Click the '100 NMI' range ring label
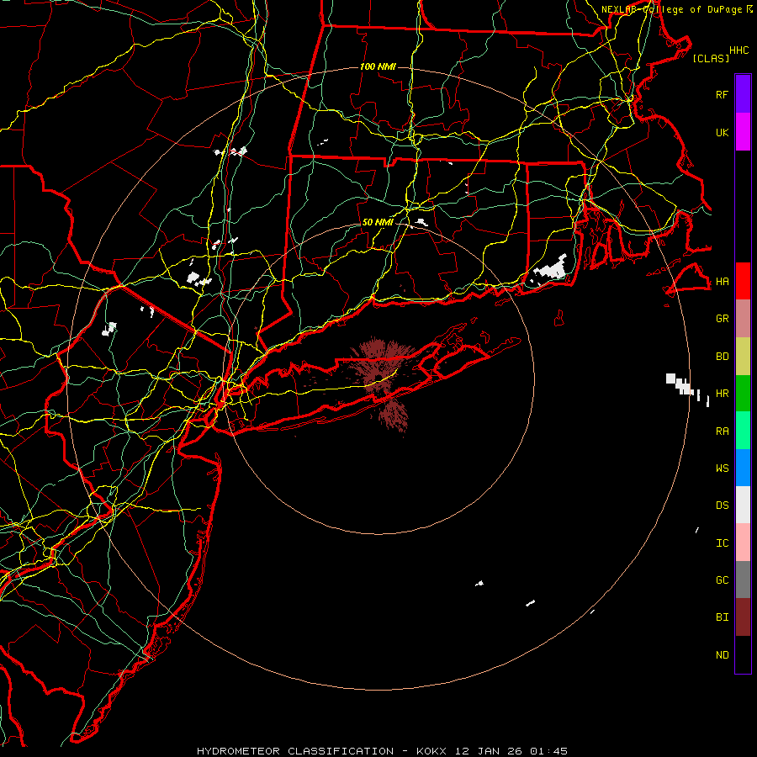 tap(378, 66)
